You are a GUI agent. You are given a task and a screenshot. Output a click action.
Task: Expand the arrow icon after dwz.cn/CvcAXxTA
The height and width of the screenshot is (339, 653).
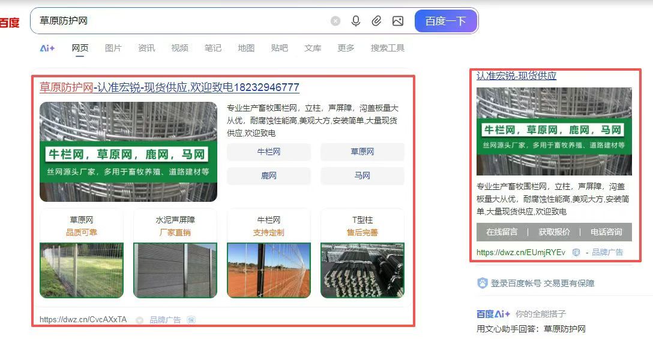pyautogui.click(x=139, y=320)
